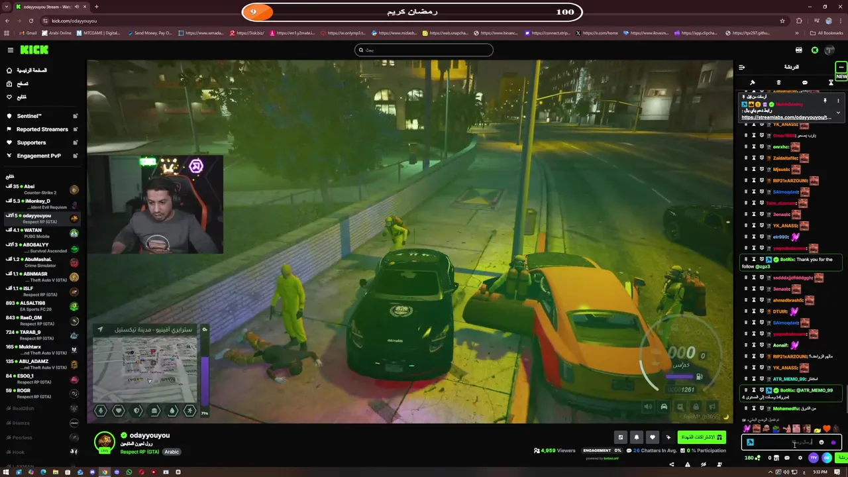Open the iMonkey_D channel in followed list

(x=41, y=204)
